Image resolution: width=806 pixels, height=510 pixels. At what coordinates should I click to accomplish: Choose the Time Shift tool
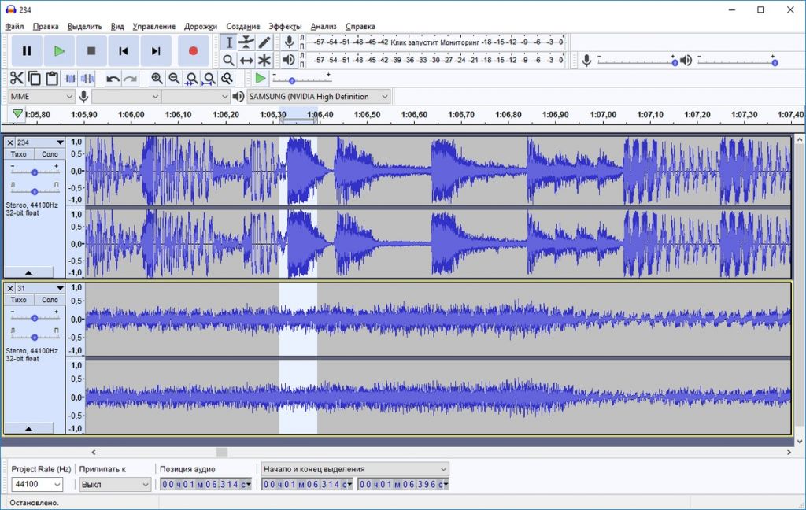pos(246,60)
